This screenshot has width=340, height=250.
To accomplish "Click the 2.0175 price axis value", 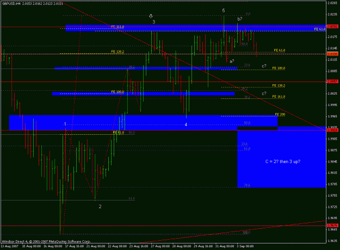I will (332, 37).
